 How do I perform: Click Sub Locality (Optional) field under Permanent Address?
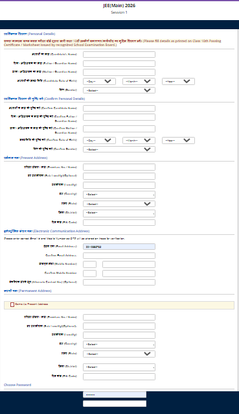coord(119,326)
